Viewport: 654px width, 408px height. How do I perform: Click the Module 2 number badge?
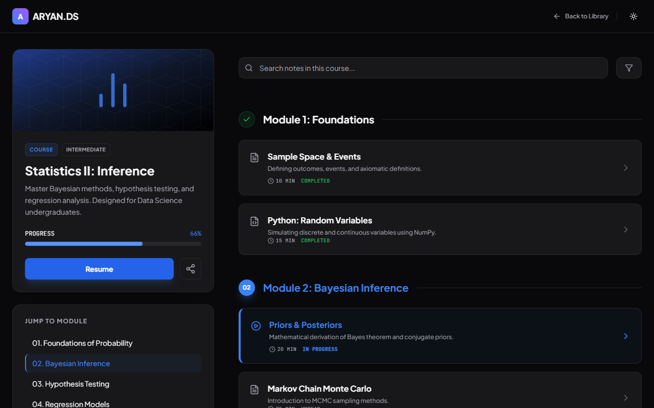[247, 288]
